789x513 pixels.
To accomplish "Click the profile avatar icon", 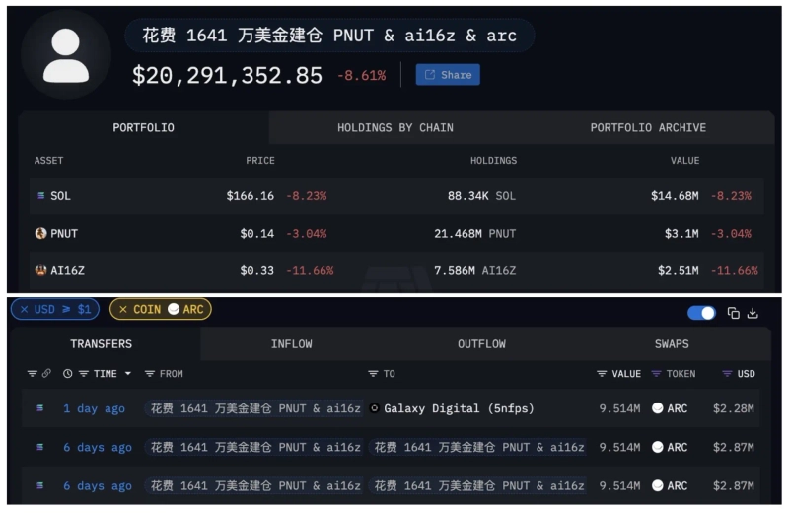I will (x=66, y=55).
